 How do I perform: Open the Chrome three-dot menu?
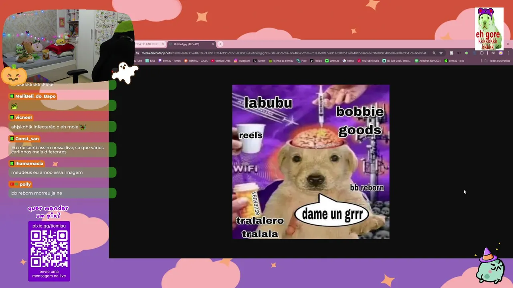[x=508, y=53]
